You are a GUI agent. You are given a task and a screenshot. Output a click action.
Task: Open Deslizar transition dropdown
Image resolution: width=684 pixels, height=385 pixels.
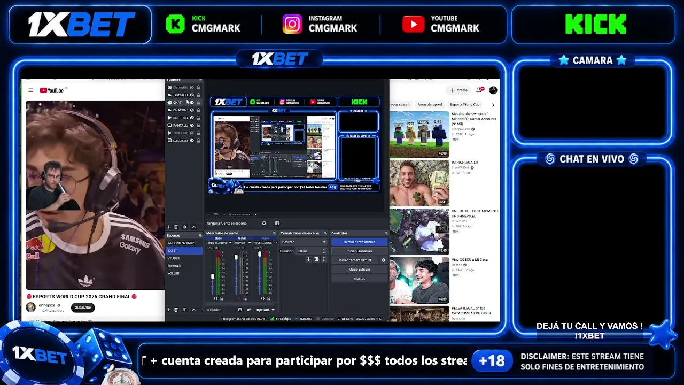click(303, 242)
